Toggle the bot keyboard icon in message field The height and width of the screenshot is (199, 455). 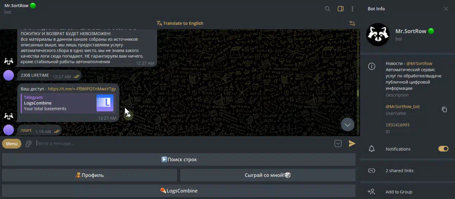point(338,144)
